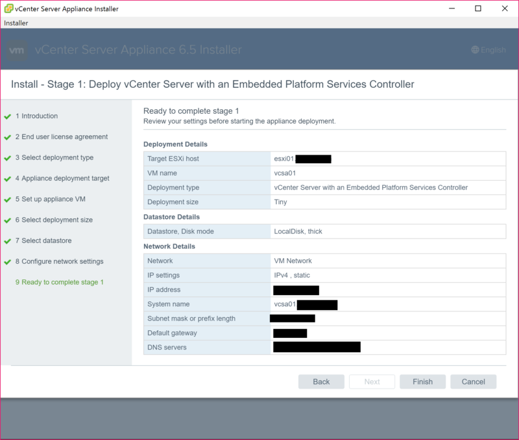Viewport: 519px width, 440px height.
Task: Click the checkmark beside Configure network settings
Action: 7,262
